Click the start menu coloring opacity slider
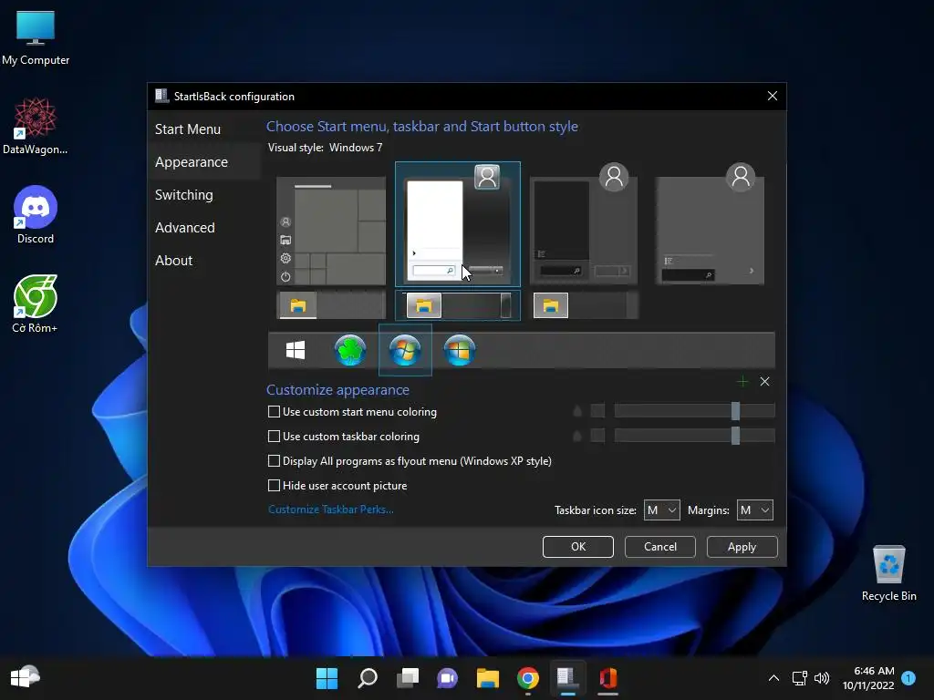Screen dimensions: 934x700 [x=694, y=411]
